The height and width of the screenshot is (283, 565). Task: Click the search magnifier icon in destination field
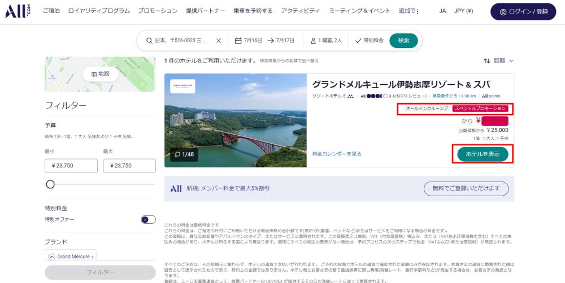[x=149, y=41]
